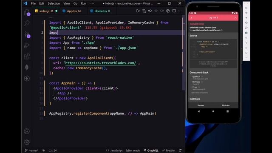The width and height of the screenshot is (272, 153).
Task: Open the Run menu
Action: [83, 3]
